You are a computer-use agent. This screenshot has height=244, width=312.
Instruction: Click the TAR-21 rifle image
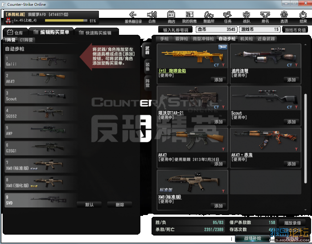pyautogui.click(x=193, y=98)
